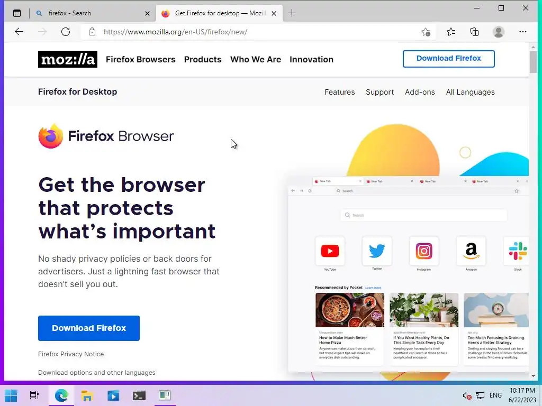Open the Favorites list icon
Viewport: 542px width, 406px height.
[x=451, y=32]
